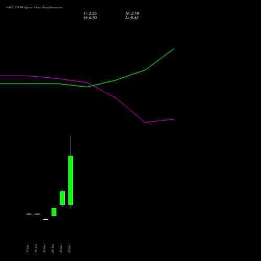Screen dimensions: 261x261
Task: Click the purple indicator line's lowest point
Action: (145, 122)
